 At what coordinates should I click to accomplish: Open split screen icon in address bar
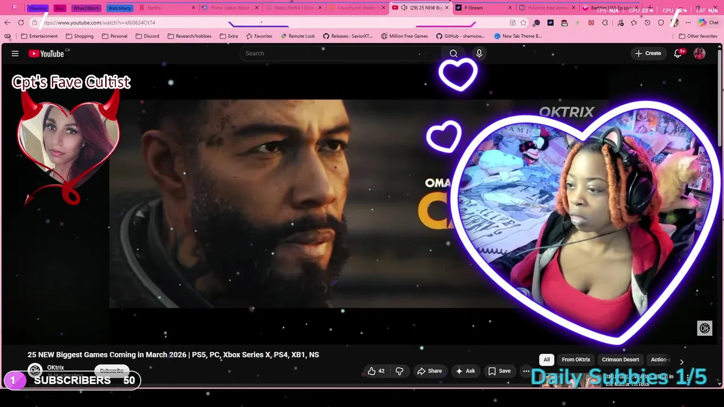click(x=512, y=23)
